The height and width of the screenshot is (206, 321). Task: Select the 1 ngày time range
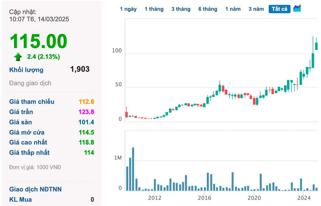tap(128, 9)
